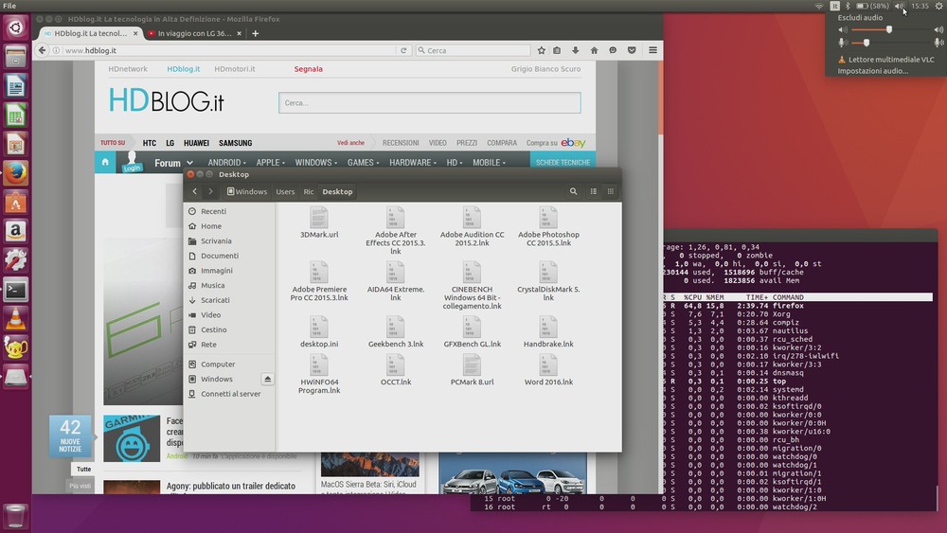Click the Firefox Cerca search box
Screen dimensions: 947x533
(x=473, y=50)
